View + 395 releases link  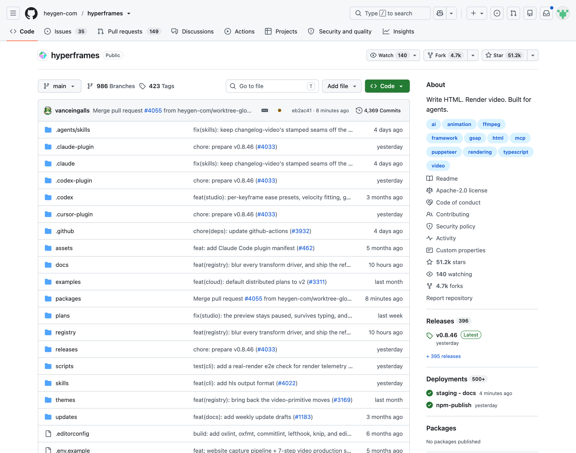point(444,356)
